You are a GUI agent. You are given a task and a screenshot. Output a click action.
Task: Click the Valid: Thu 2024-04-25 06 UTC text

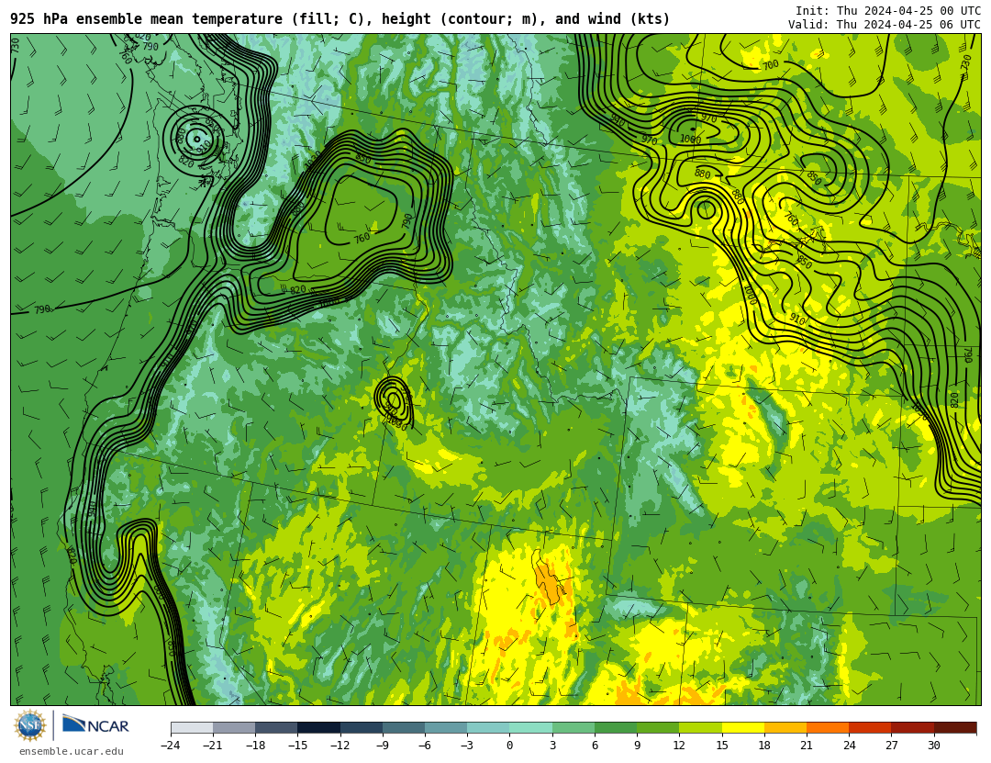[x=885, y=25]
